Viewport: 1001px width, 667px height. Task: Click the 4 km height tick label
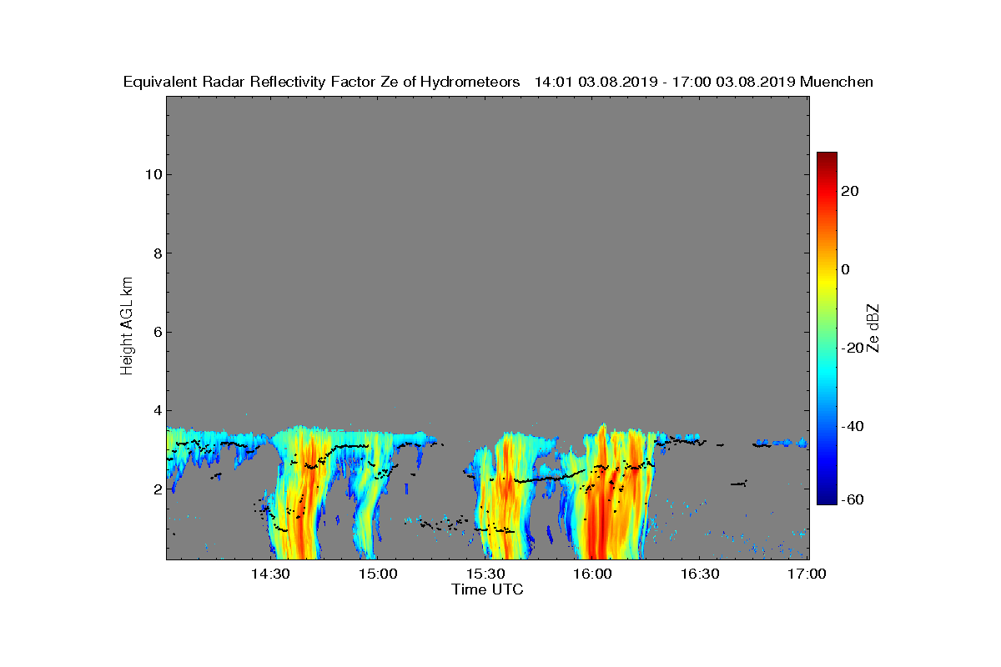(x=157, y=410)
